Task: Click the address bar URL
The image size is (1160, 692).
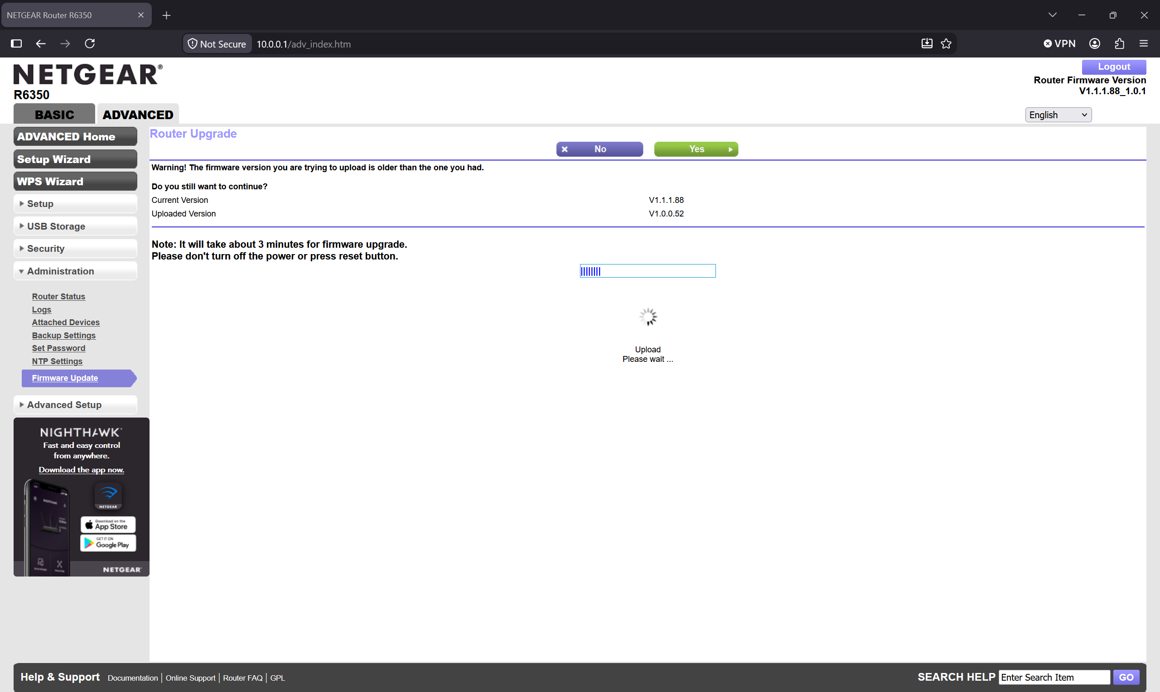Action: [304, 44]
